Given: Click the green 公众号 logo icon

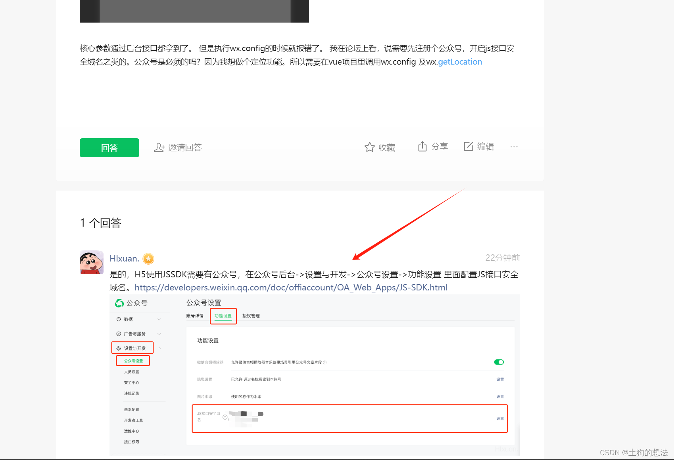Looking at the screenshot, I should [119, 303].
